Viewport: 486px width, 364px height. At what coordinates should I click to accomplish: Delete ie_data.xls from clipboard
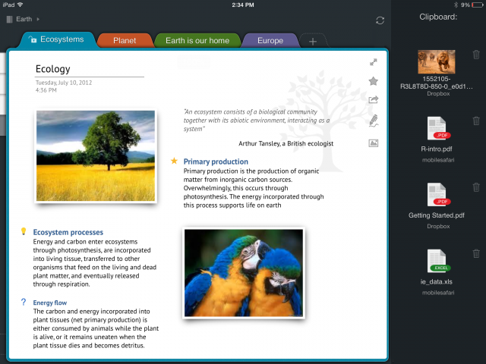pos(476,253)
